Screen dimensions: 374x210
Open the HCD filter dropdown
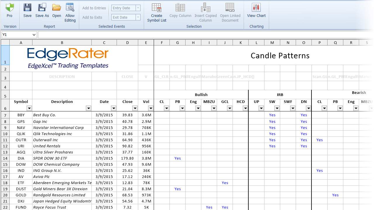tap(245, 108)
